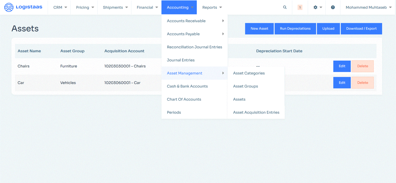Screen dimensions: 396x183
Task: Open Journal Entries from the Accounting menu
Action: [181, 60]
